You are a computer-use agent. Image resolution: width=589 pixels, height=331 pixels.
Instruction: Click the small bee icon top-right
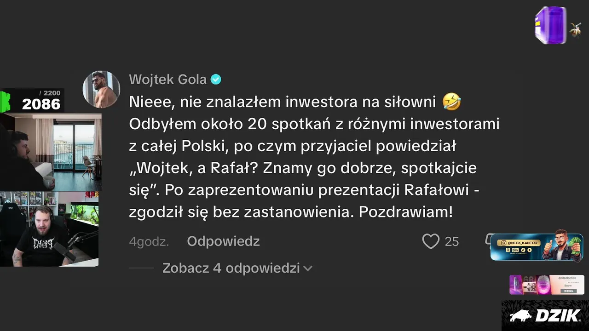575,29
